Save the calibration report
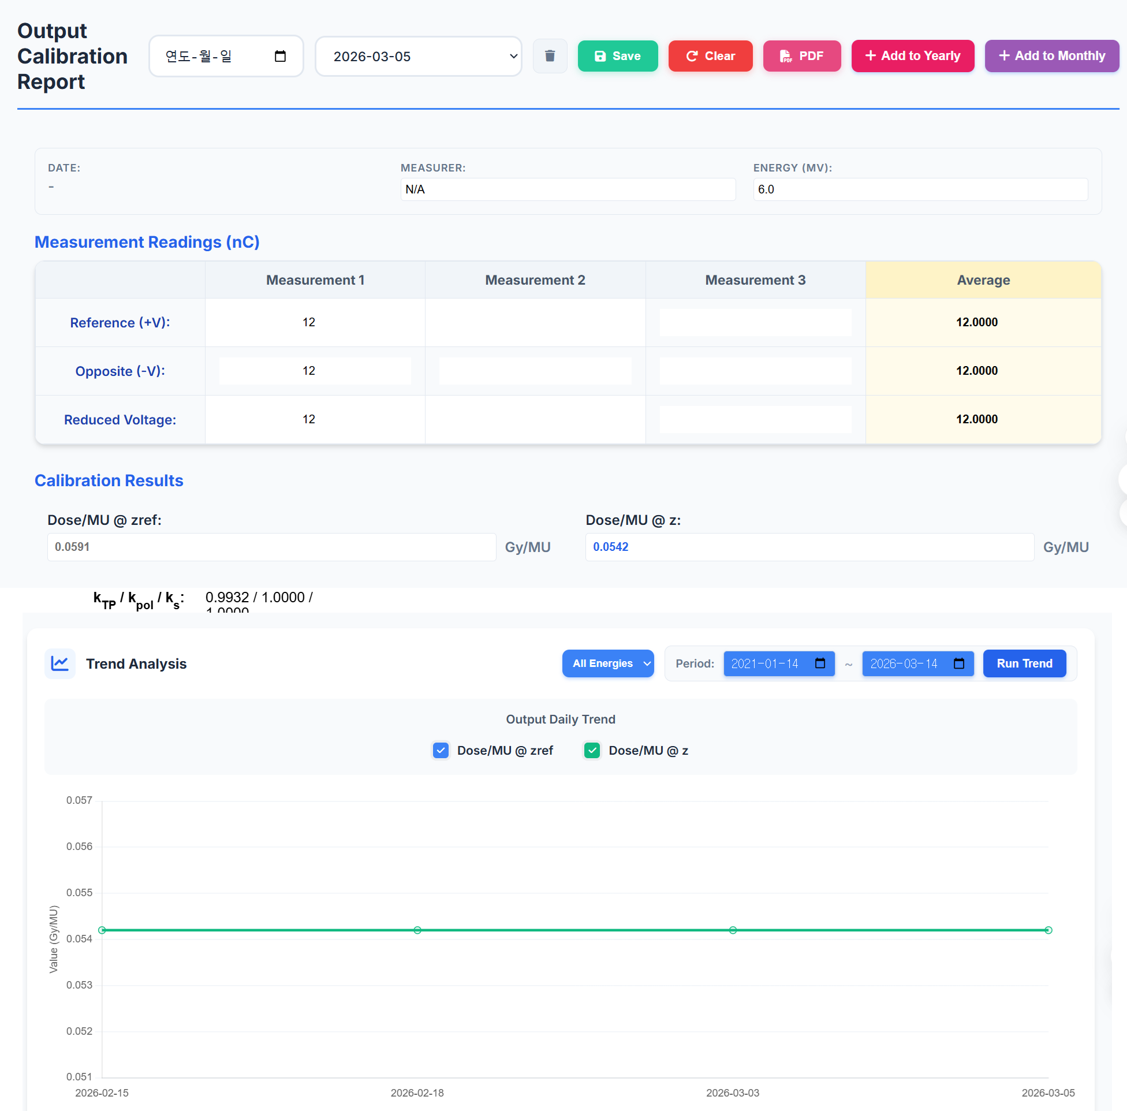This screenshot has width=1127, height=1111. coord(618,56)
